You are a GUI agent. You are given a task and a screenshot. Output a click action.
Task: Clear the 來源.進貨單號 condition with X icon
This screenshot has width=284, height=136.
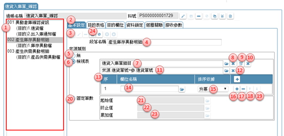233,71
